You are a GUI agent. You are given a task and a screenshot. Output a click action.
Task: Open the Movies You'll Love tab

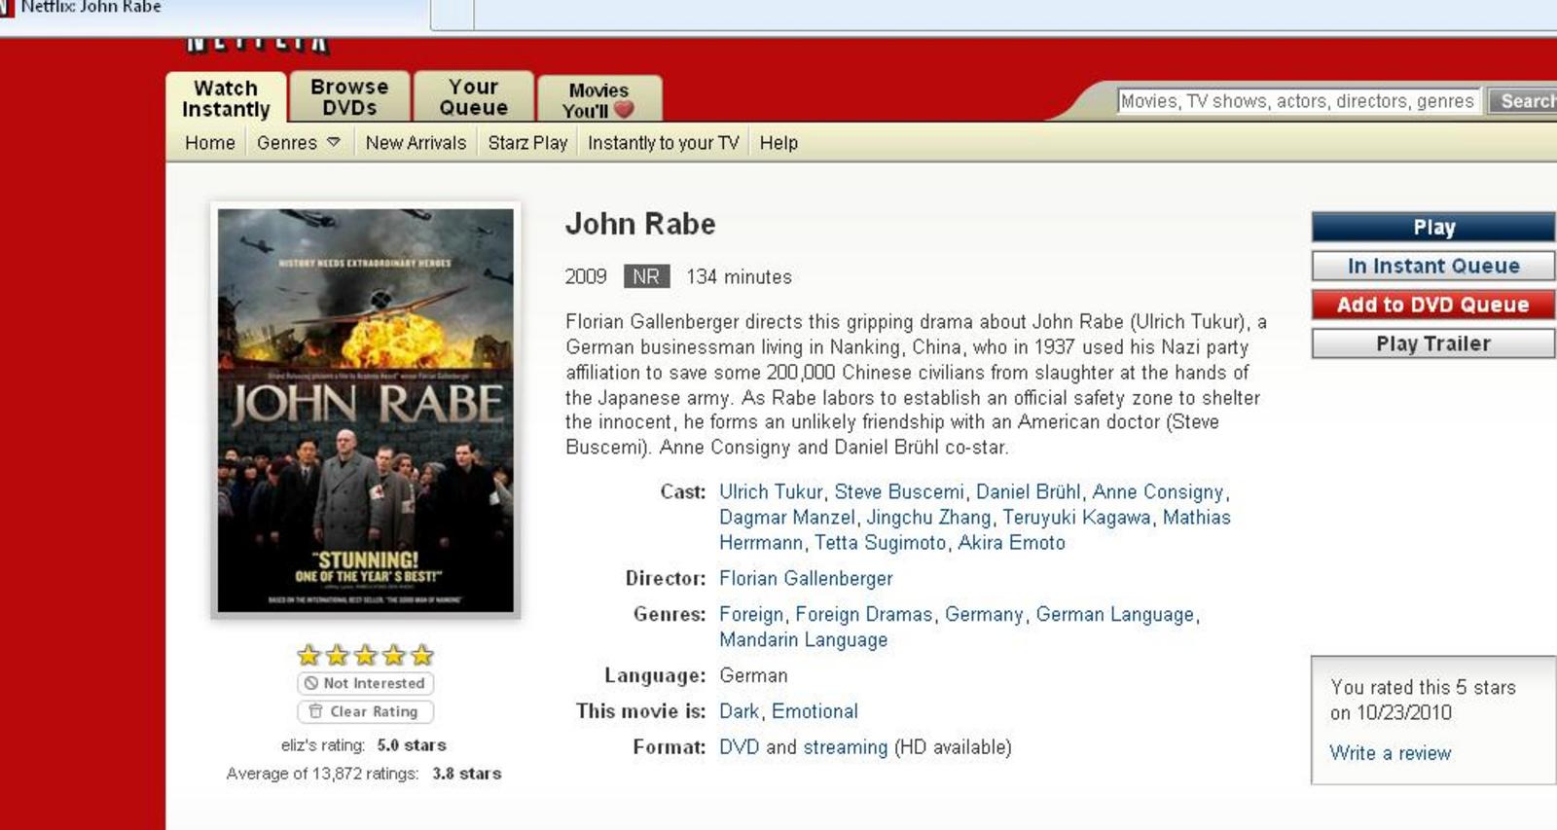pyautogui.click(x=599, y=99)
